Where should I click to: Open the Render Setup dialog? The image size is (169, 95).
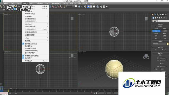[x=101, y=7]
